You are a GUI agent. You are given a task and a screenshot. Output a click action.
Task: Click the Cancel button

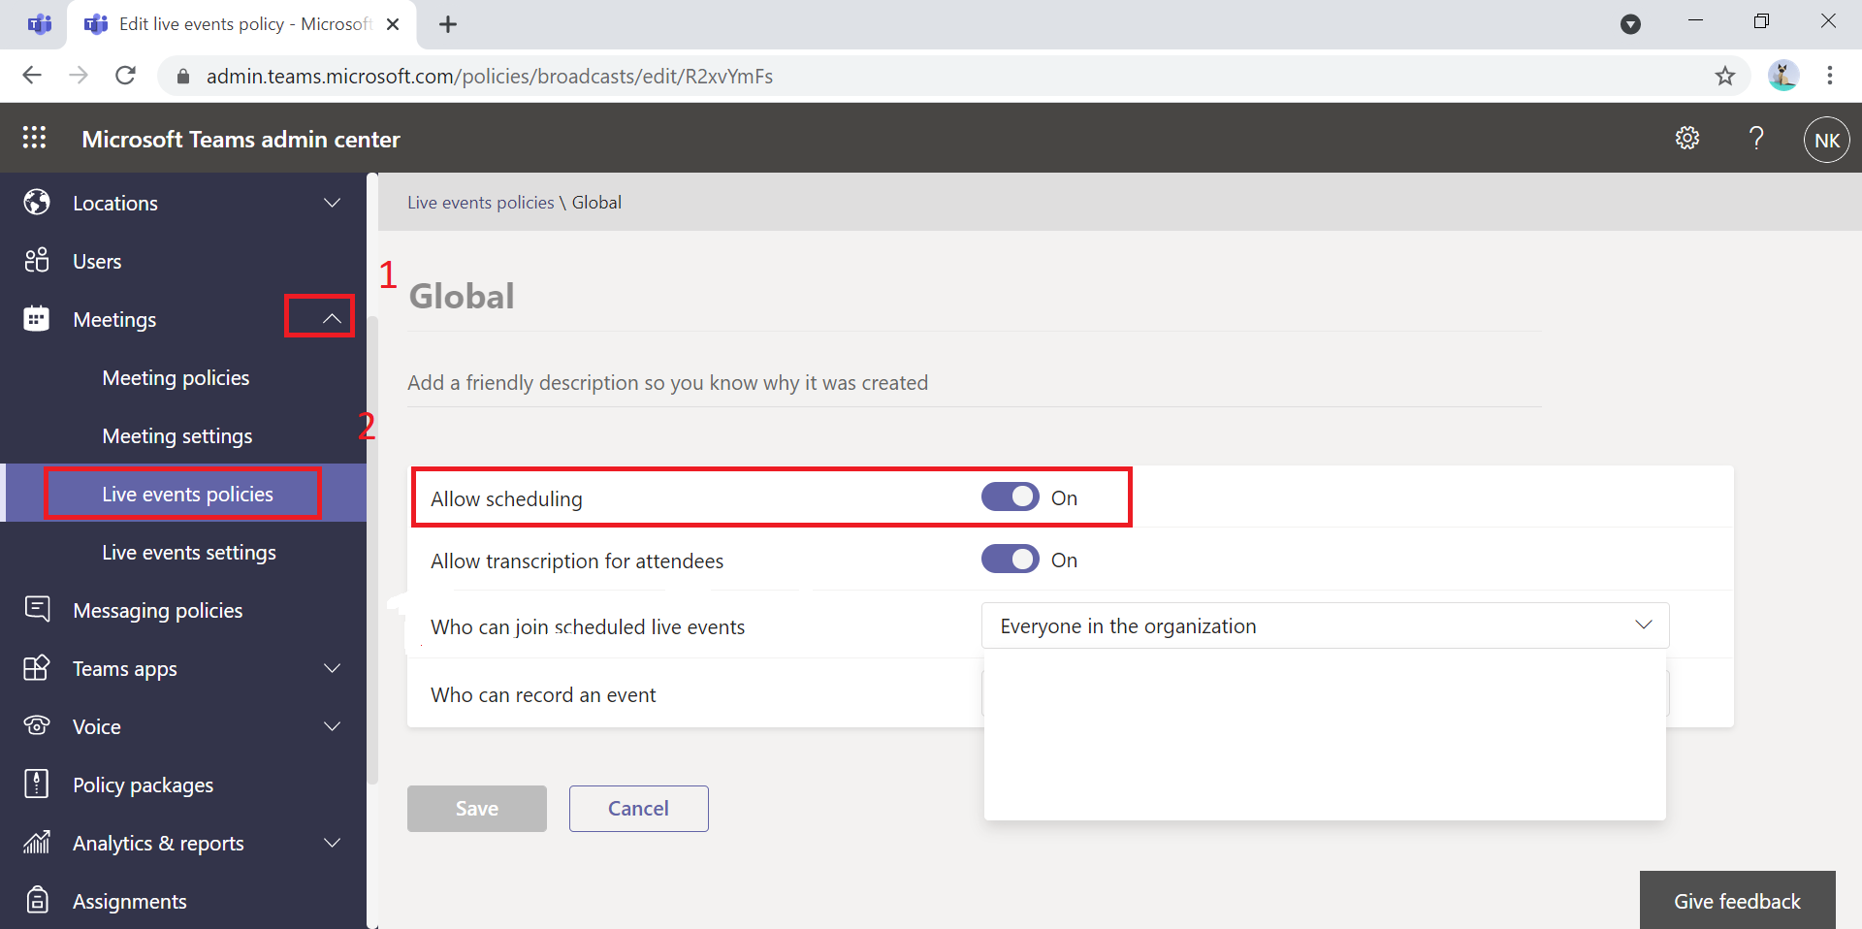tap(639, 809)
